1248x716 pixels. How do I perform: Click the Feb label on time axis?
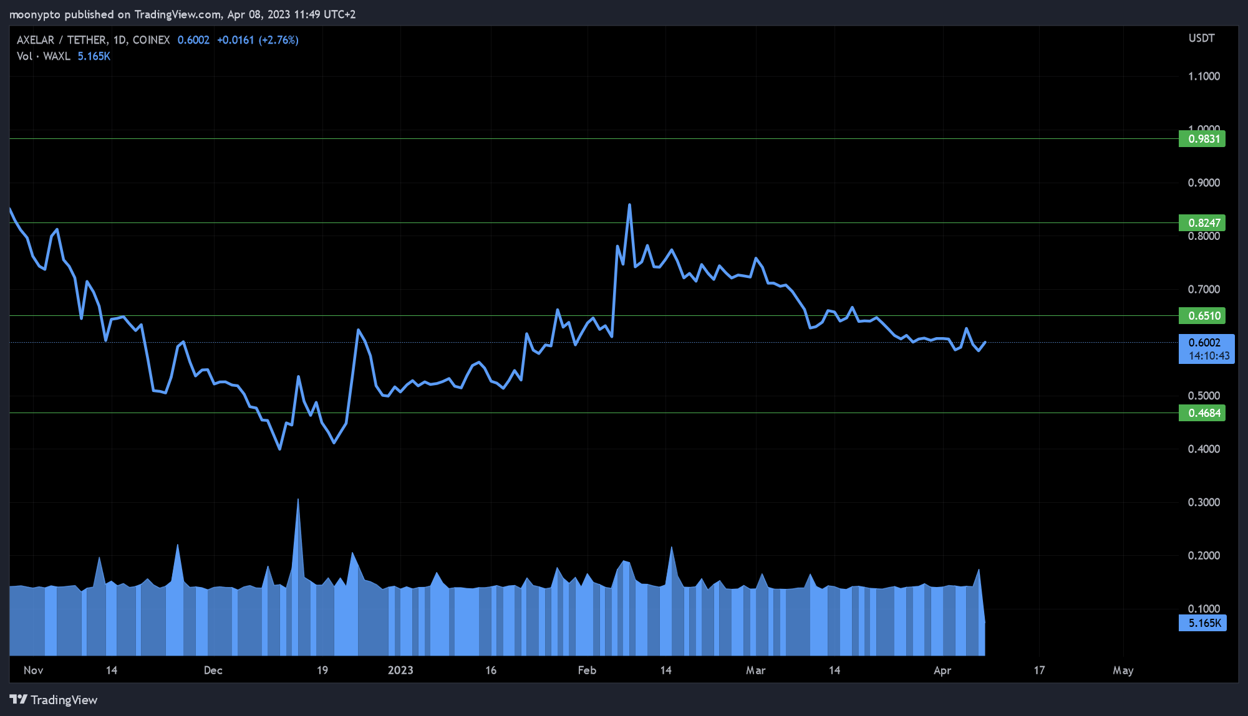[x=587, y=670]
